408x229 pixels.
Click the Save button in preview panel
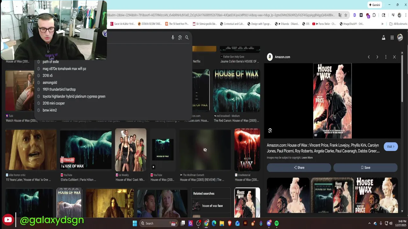pyautogui.click(x=366, y=168)
